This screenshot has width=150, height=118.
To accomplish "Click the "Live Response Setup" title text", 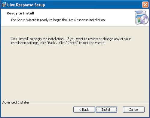I will coord(26,5).
